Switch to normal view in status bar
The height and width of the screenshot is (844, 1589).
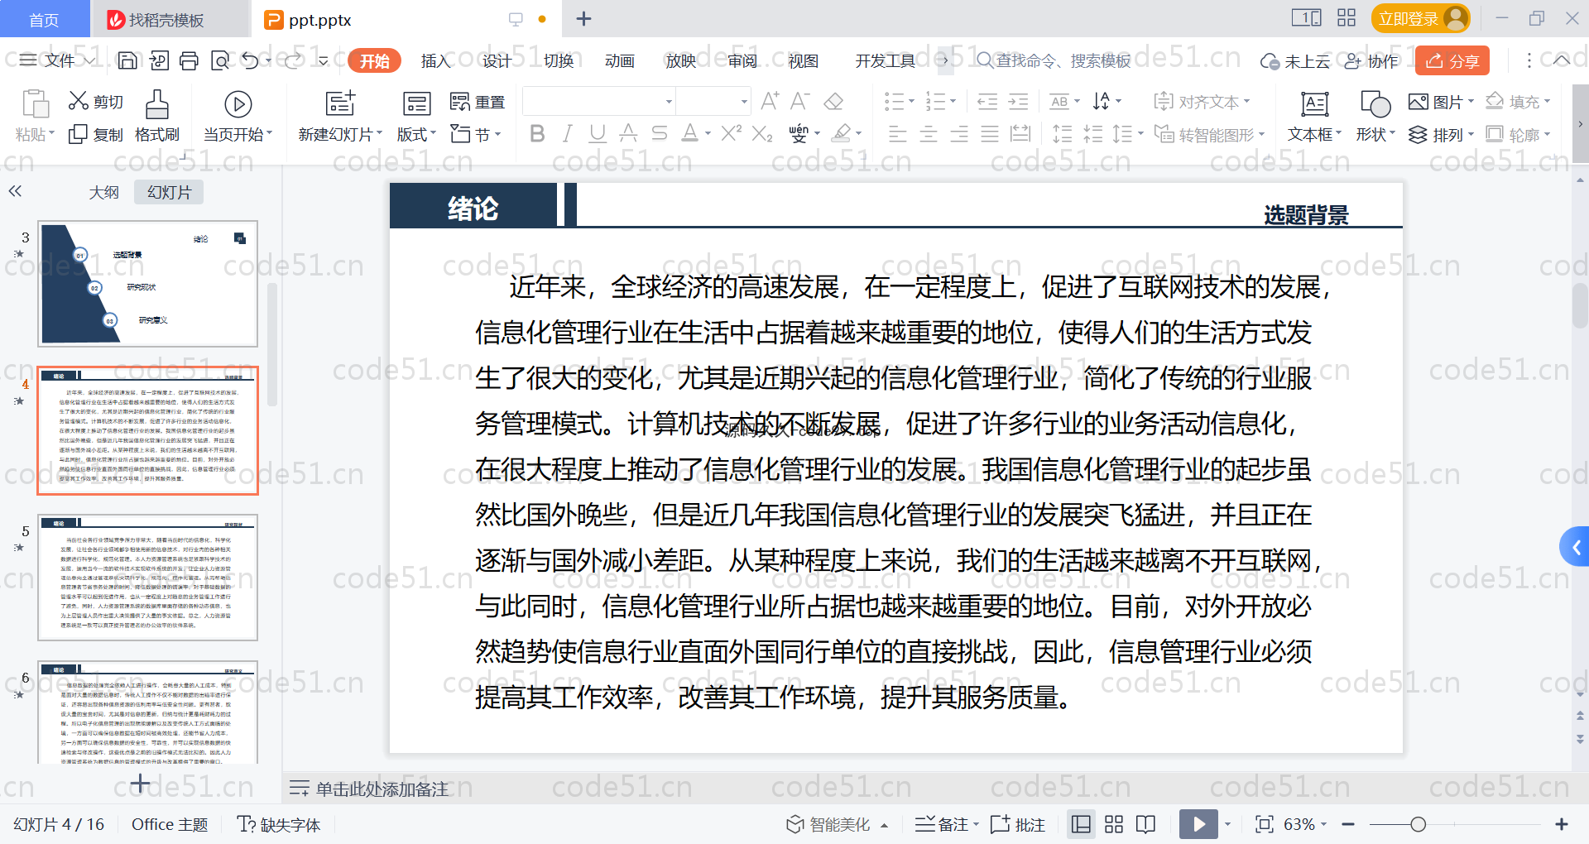click(x=1081, y=824)
